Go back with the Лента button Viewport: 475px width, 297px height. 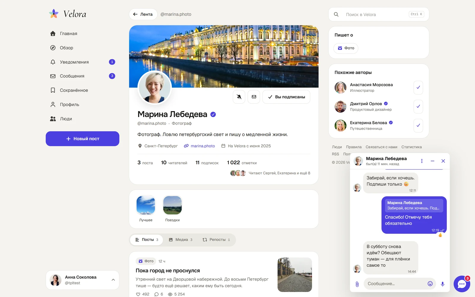point(143,14)
